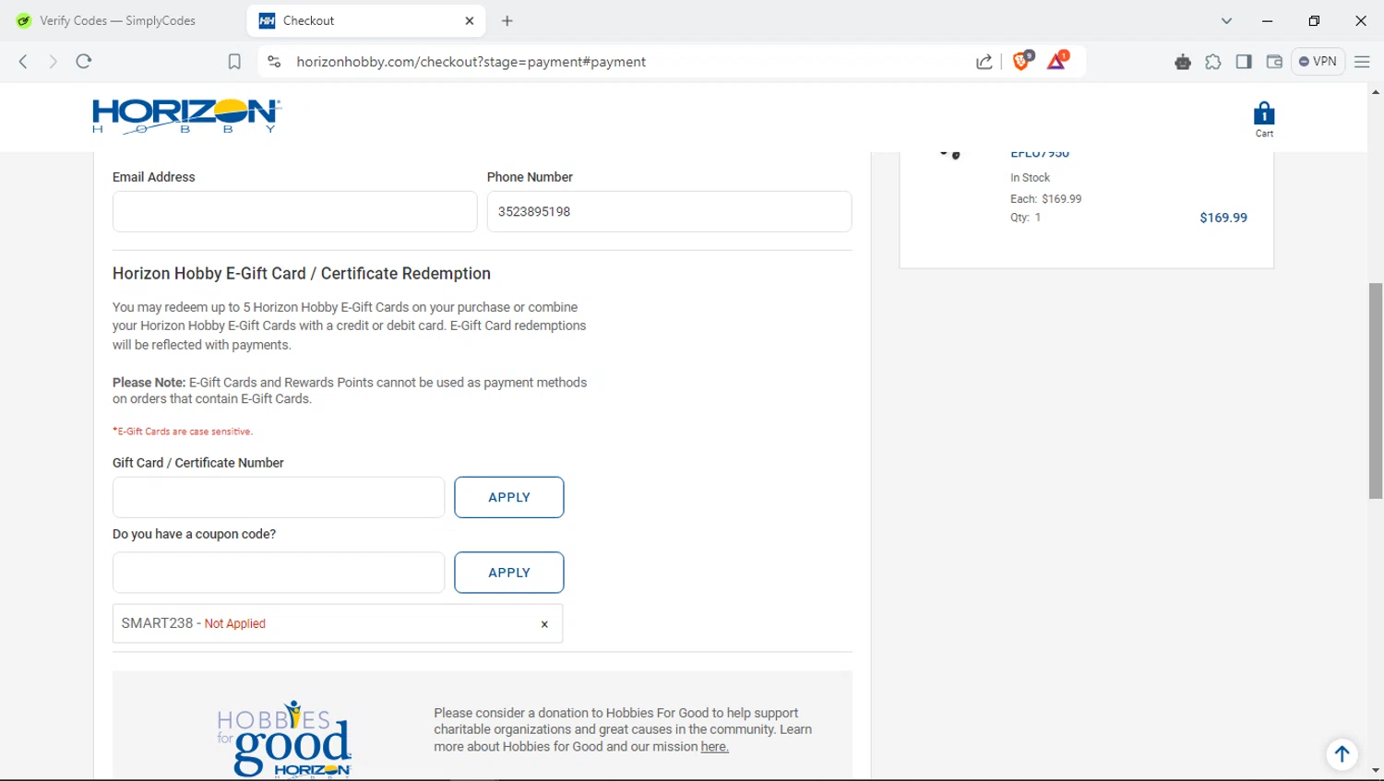
Task: Open browser main hamburger menu
Action: click(1362, 62)
